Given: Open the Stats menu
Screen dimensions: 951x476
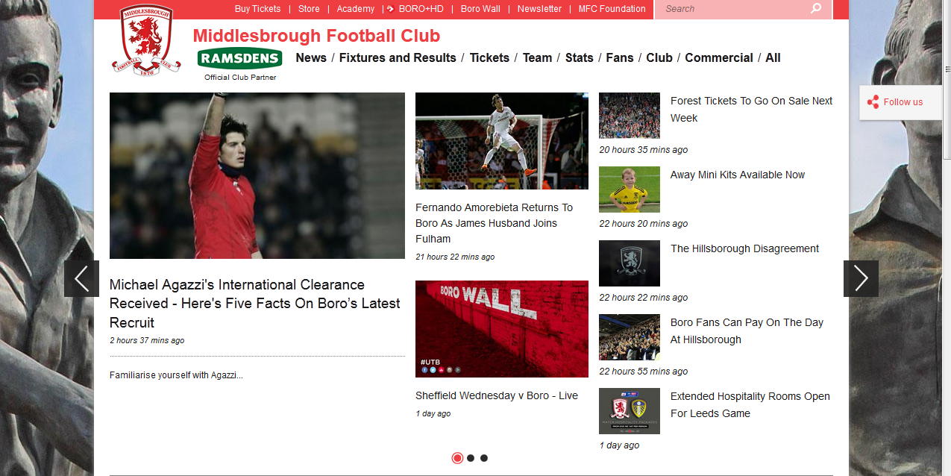Looking at the screenshot, I should pos(580,58).
